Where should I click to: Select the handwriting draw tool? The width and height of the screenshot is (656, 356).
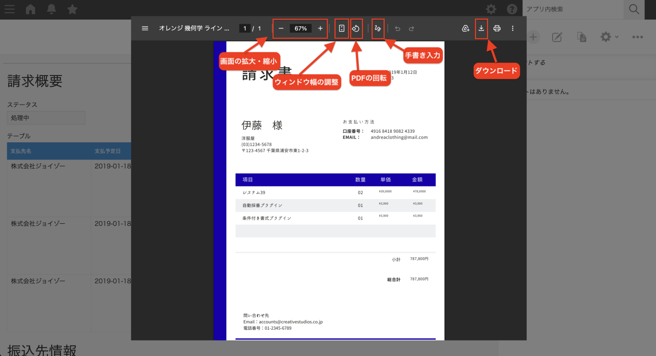click(x=378, y=28)
